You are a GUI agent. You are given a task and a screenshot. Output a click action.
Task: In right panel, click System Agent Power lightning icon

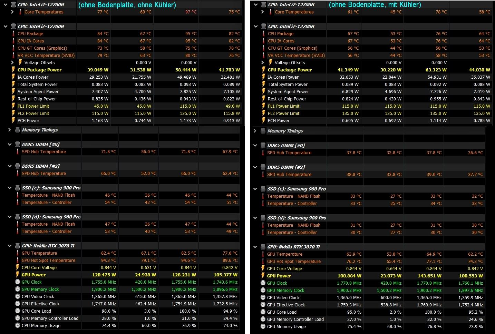264,91
